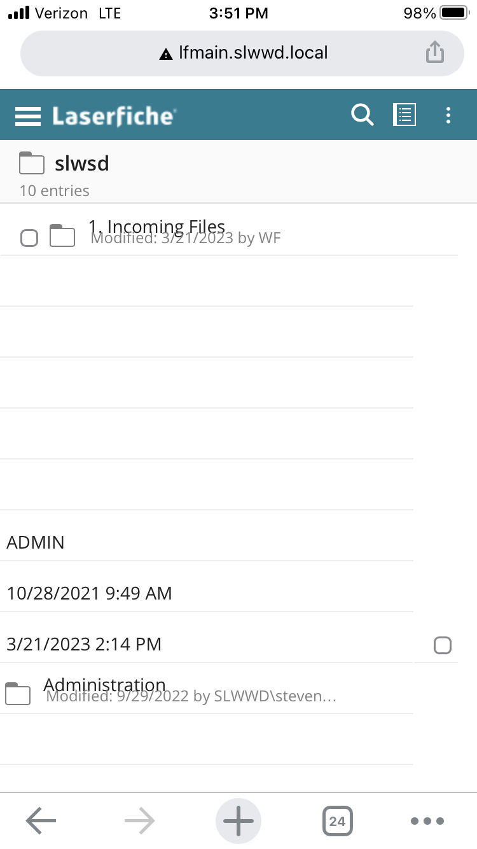This screenshot has width=477, height=849.
Task: Open a new tab with plus button
Action: coord(238,821)
